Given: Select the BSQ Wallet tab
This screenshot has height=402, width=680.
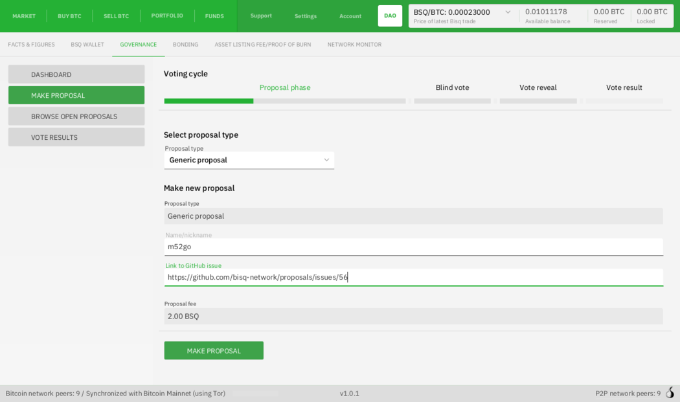Looking at the screenshot, I should [x=87, y=45].
